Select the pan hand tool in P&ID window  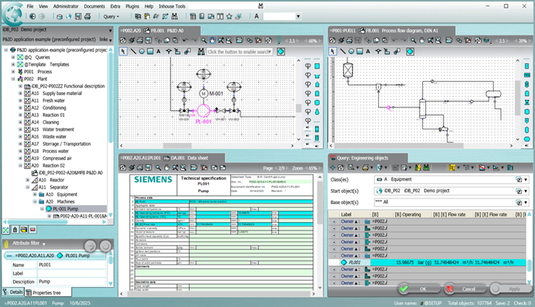pos(213,41)
